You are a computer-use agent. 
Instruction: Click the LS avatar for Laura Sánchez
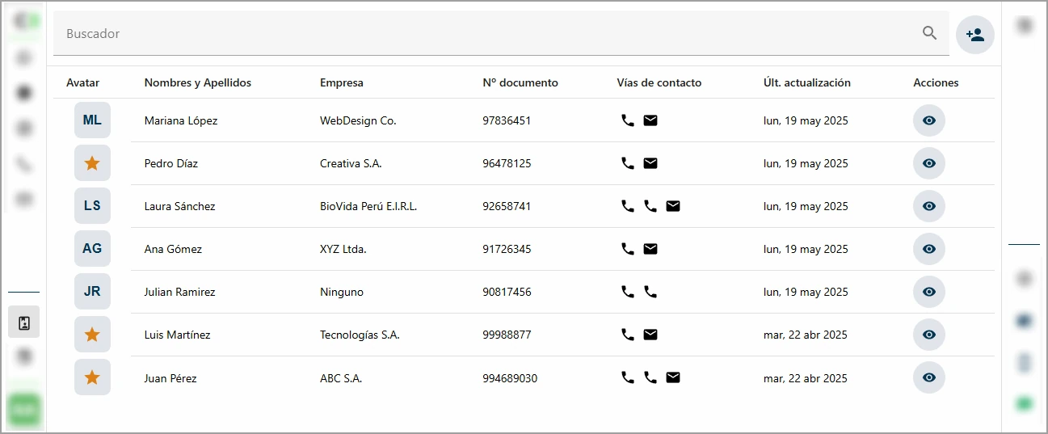pos(92,206)
